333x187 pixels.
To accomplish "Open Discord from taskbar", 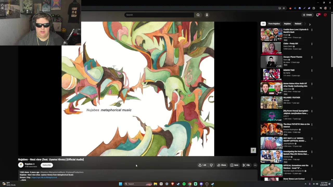I will pyautogui.click(x=201, y=184).
